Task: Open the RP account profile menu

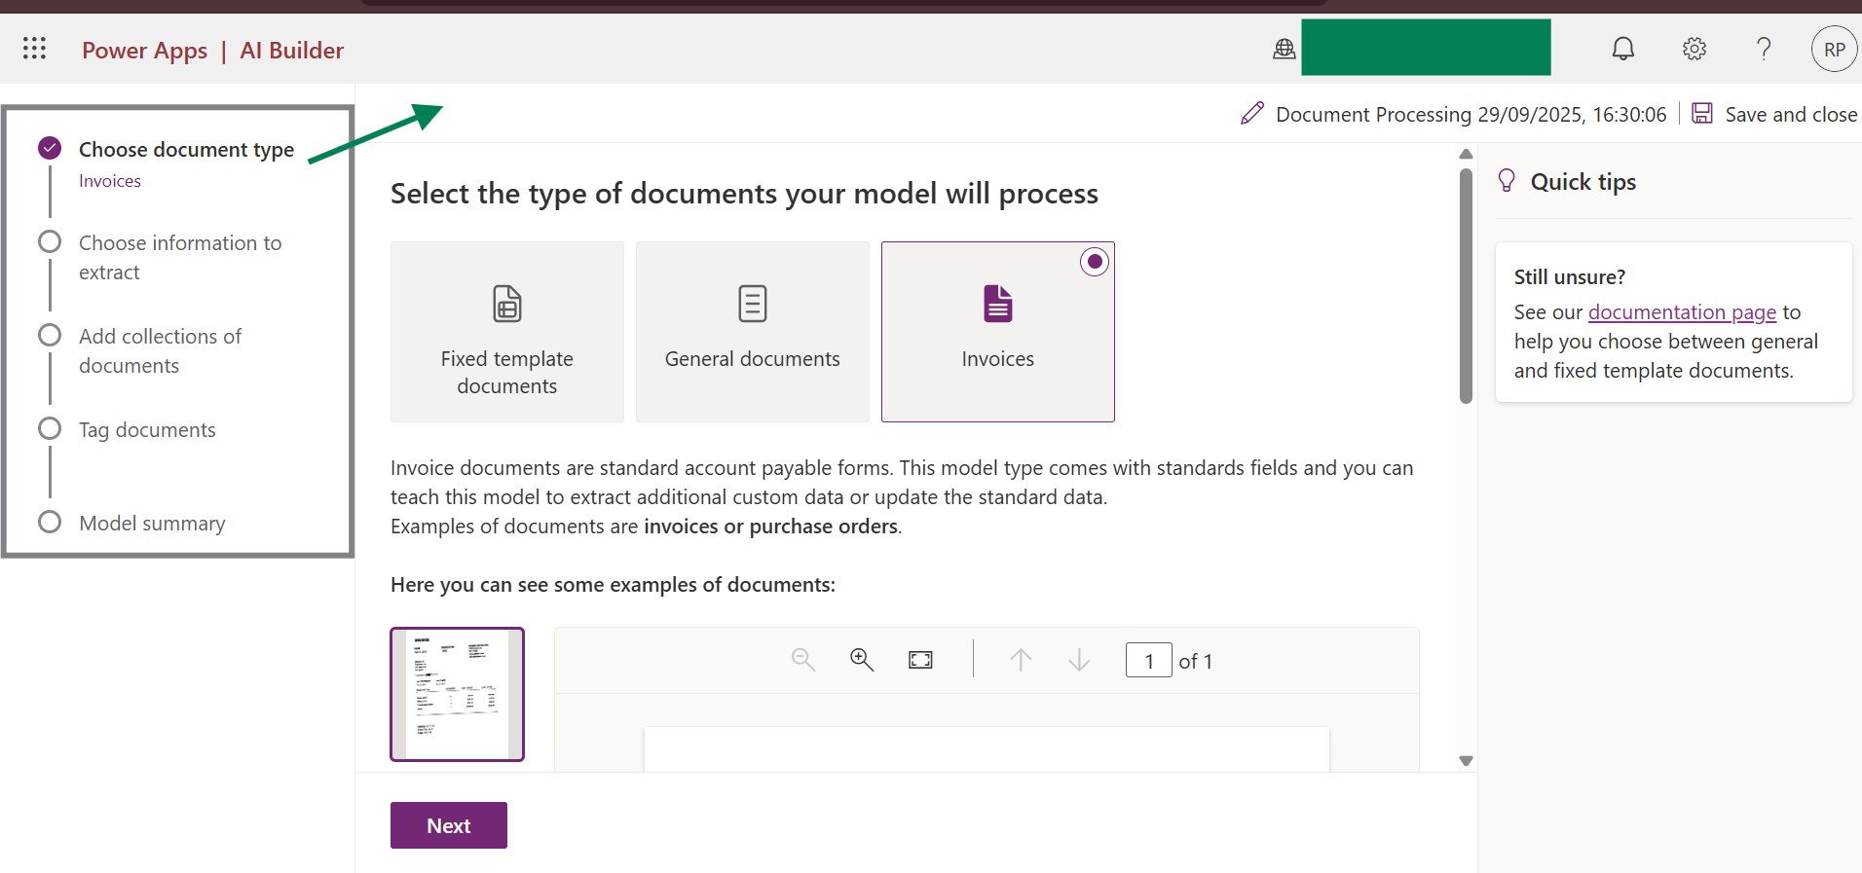Action: click(x=1834, y=49)
